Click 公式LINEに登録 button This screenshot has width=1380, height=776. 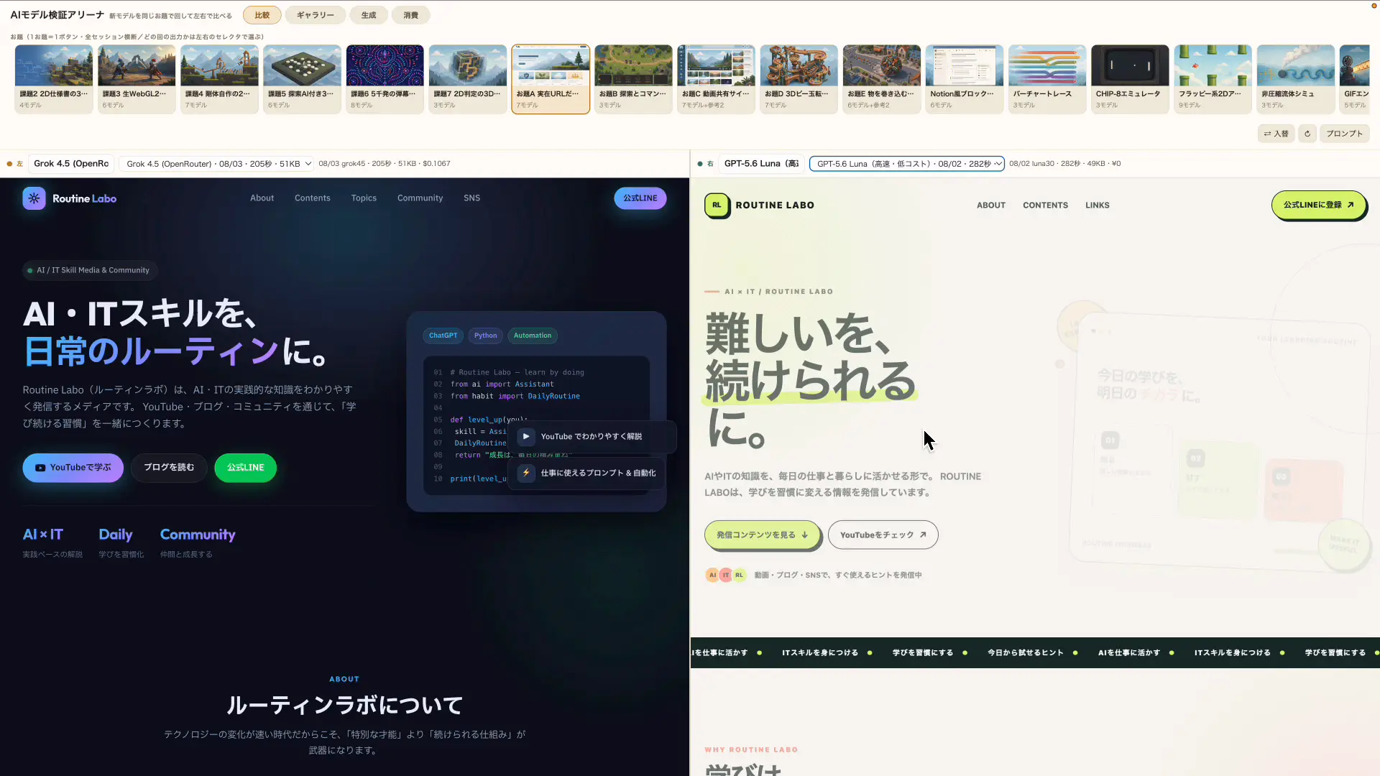[x=1318, y=205]
